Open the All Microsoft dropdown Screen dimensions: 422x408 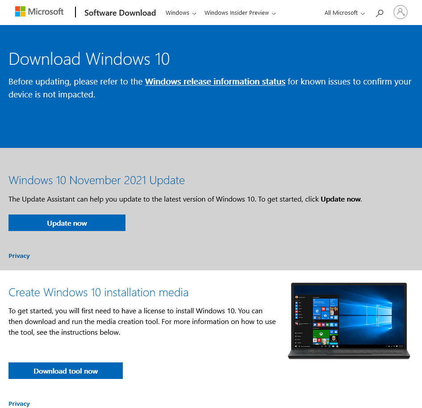[344, 13]
